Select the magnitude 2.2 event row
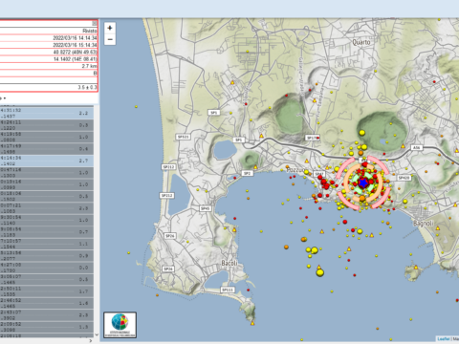 47,113
